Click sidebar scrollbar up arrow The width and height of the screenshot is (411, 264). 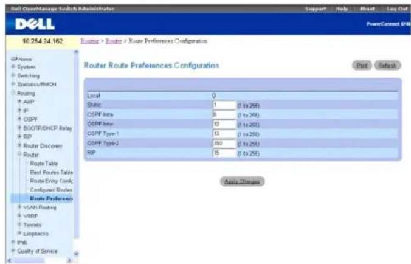tap(76, 52)
